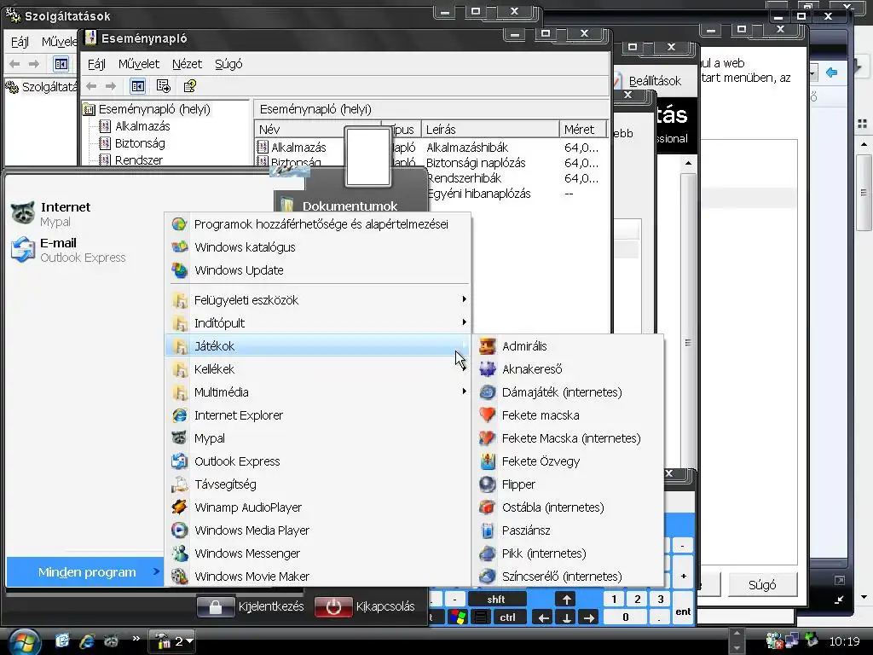Launch Internet Explorer from programs list

[318, 415]
